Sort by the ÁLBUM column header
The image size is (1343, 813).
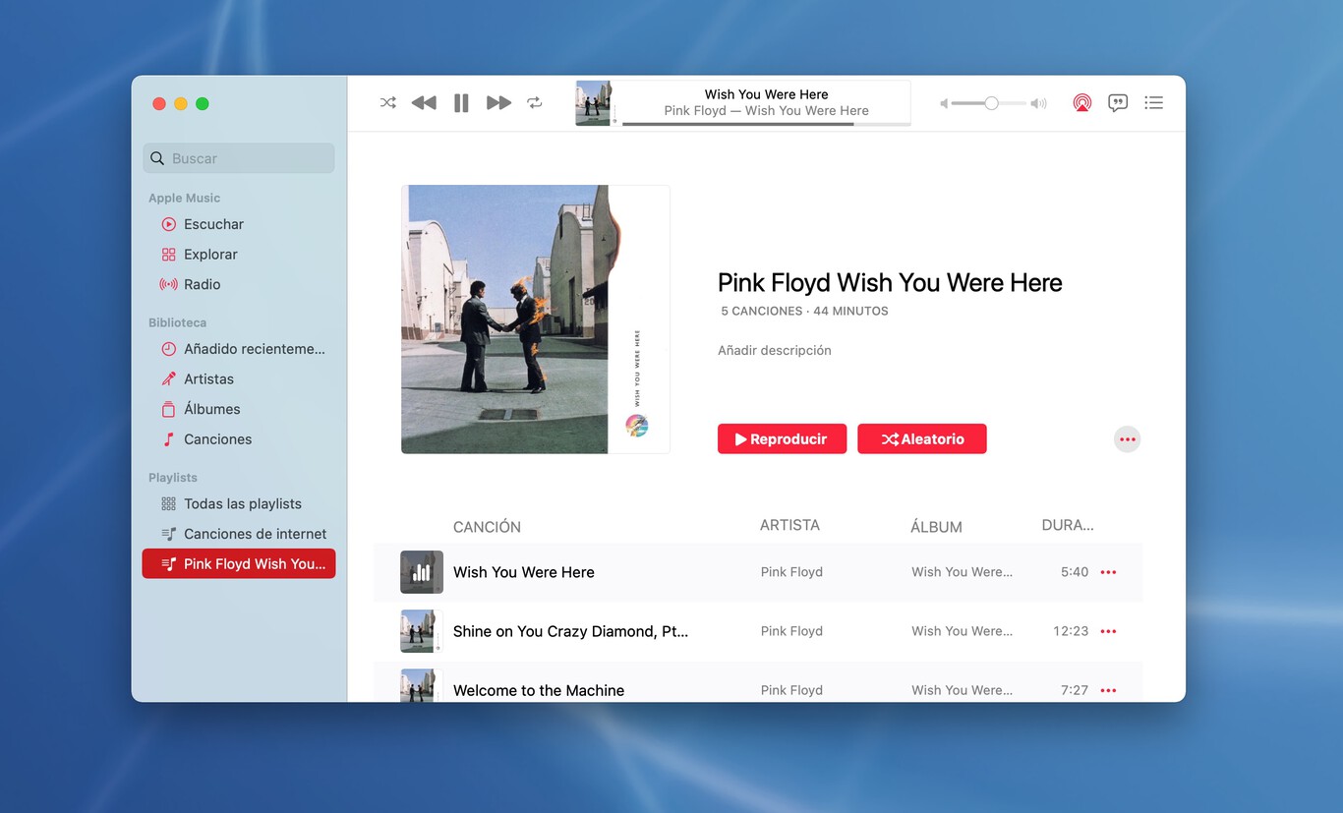(936, 527)
